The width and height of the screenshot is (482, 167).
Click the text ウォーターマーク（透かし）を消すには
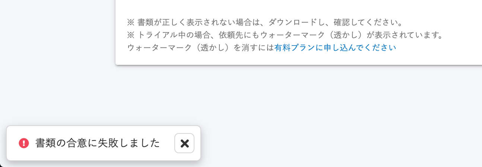pyautogui.click(x=200, y=48)
